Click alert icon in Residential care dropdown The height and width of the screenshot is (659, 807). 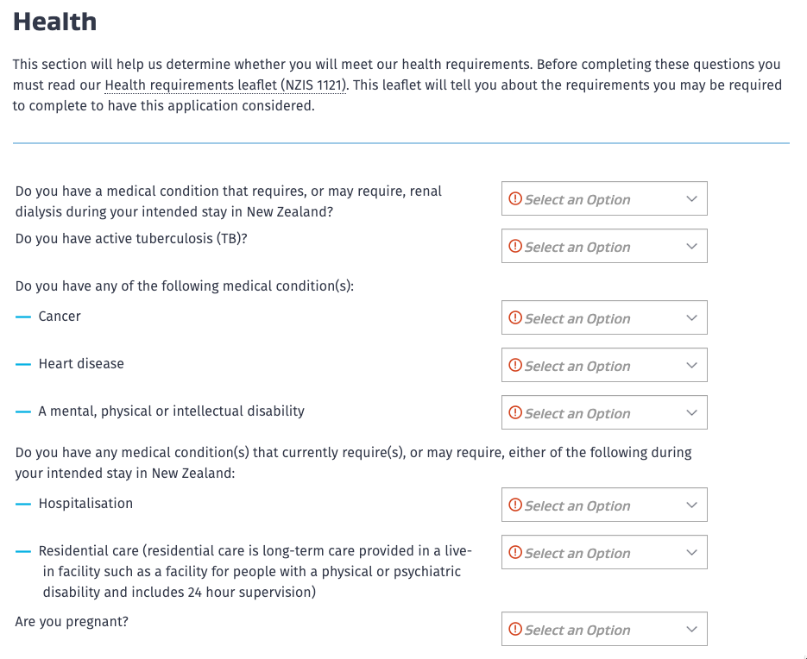[x=515, y=553]
